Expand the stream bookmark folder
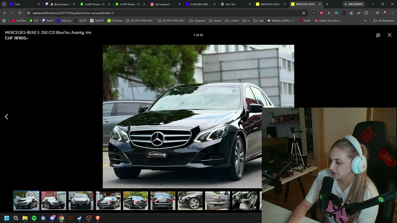397x223 pixels. click(215, 21)
